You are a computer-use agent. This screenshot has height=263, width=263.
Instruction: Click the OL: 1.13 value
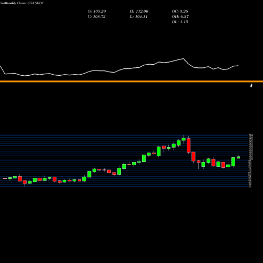click(180, 22)
